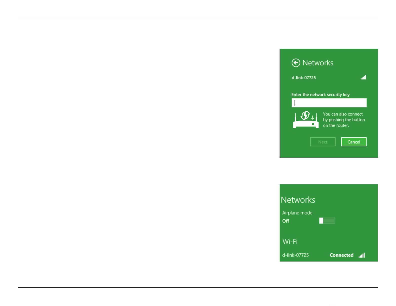
Task: Click the Off status under Airplane mode
Action: (286, 221)
